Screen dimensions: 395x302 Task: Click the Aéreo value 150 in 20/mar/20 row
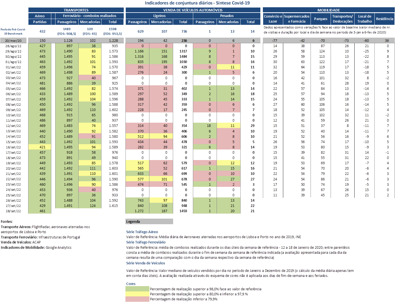[42, 41]
